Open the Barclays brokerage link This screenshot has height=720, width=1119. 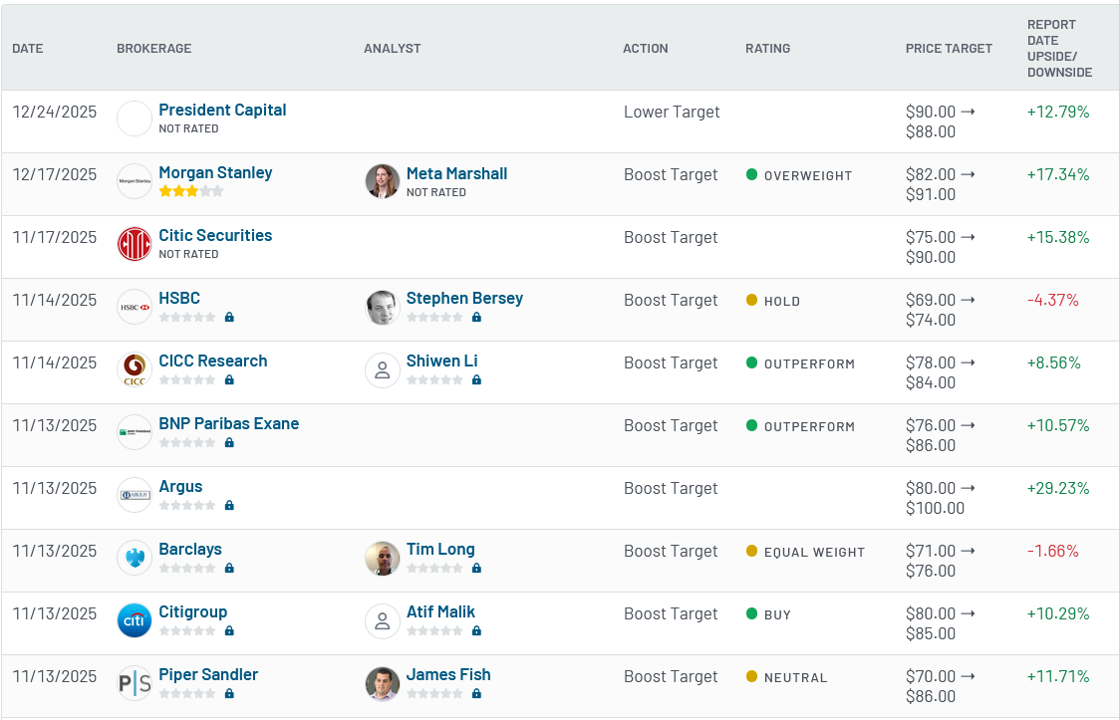(190, 550)
